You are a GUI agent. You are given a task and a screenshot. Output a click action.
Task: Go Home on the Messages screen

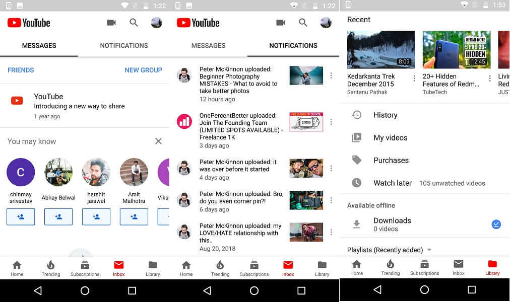coord(17,269)
